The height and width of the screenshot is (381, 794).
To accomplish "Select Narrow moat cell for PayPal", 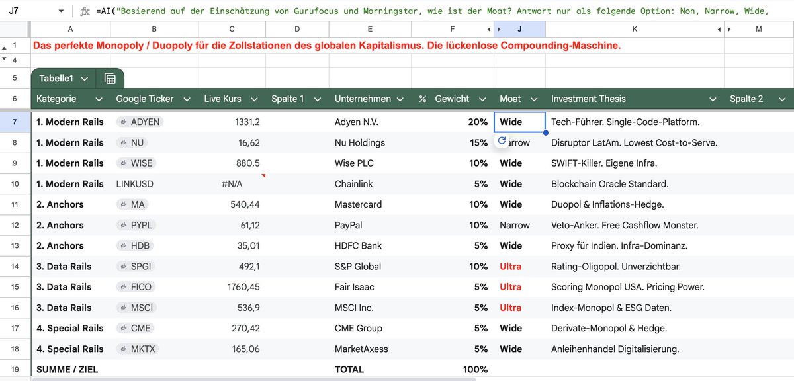I will point(520,225).
